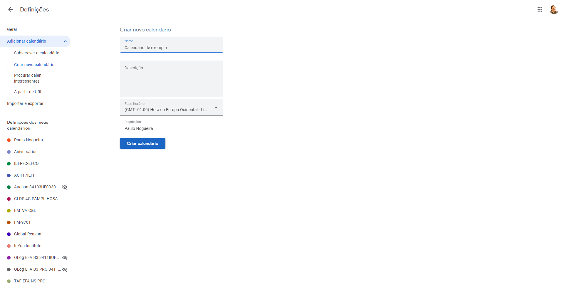Open the Geral settings section
This screenshot has height=283, width=564.
pyautogui.click(x=12, y=29)
